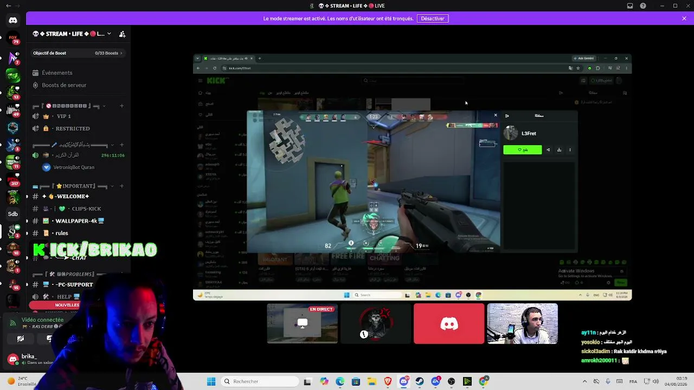
Task: Expand the STREAM LIFE server dropdown menu
Action: (x=109, y=34)
